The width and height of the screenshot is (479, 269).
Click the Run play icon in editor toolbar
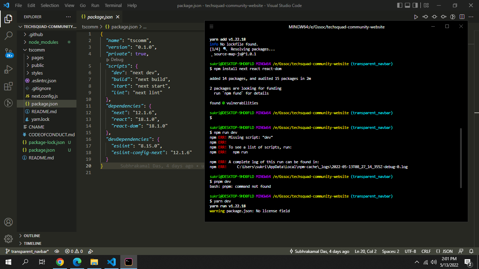(x=416, y=17)
